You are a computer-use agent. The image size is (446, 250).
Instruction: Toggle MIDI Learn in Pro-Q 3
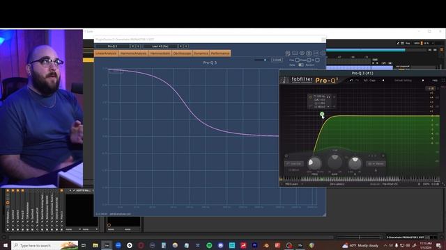tap(291, 184)
